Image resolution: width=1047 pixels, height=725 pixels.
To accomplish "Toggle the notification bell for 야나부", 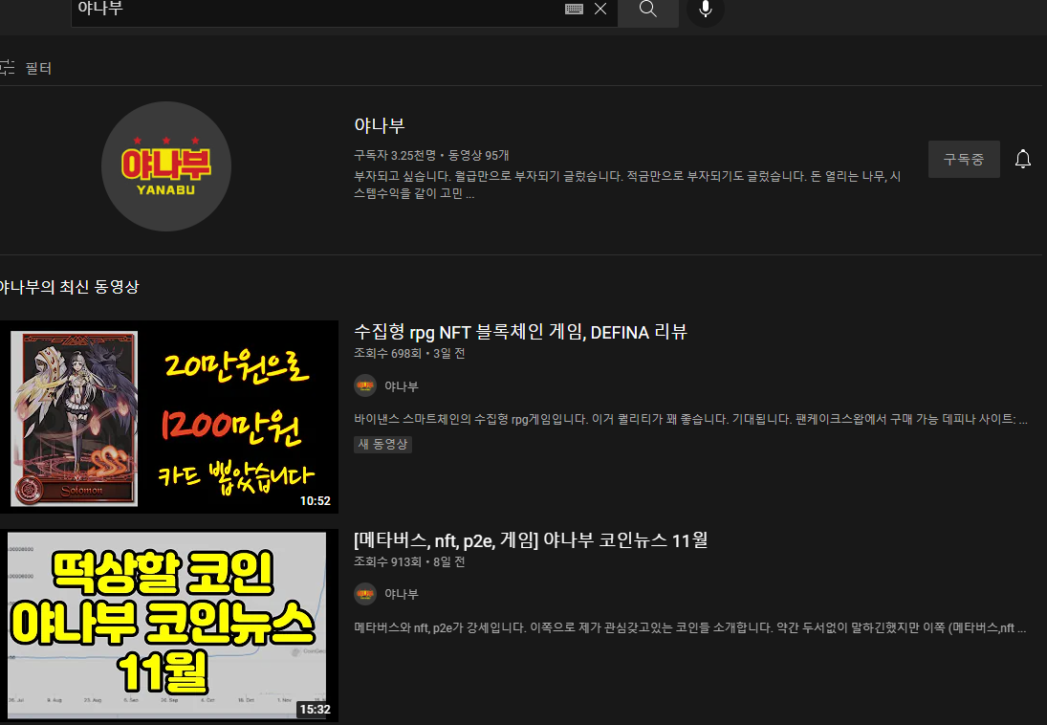I will (x=1022, y=159).
